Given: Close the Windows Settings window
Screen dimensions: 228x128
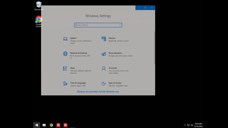Looking at the screenshot, I should pyautogui.click(x=152, y=8).
